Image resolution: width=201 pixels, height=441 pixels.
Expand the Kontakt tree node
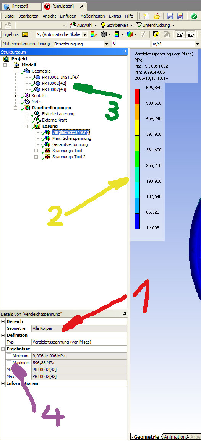[15, 96]
